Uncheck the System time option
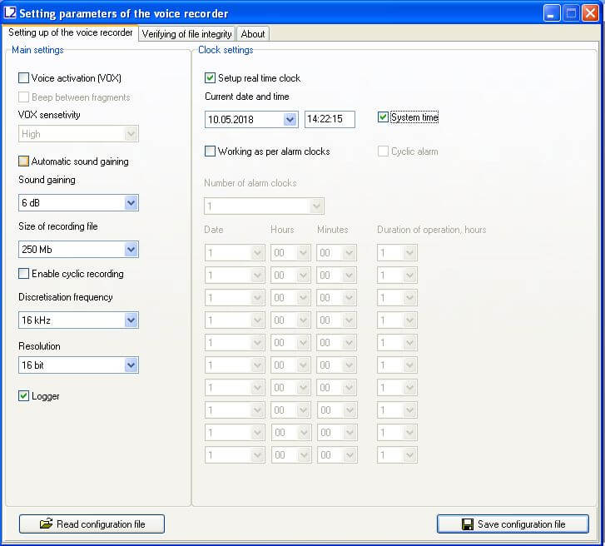This screenshot has height=546, width=605. (383, 117)
